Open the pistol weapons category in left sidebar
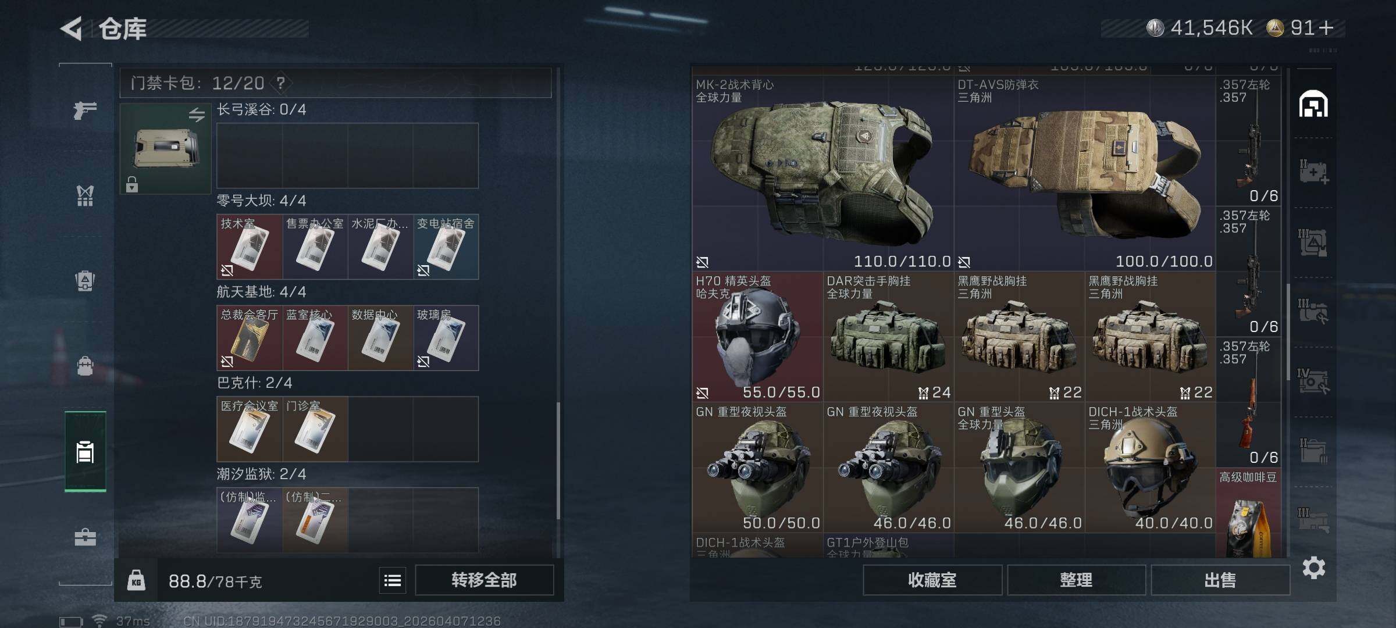Screen dimensions: 1396x628 click(x=85, y=110)
